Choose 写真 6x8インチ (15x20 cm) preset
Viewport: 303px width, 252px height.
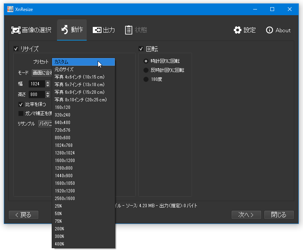pos(83,92)
